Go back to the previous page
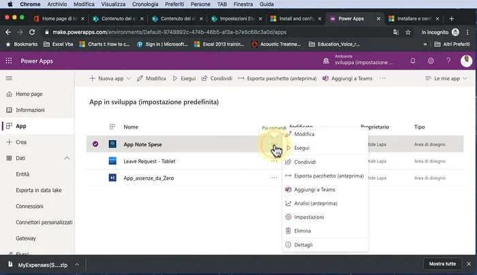The image size is (477, 275). tap(8, 32)
